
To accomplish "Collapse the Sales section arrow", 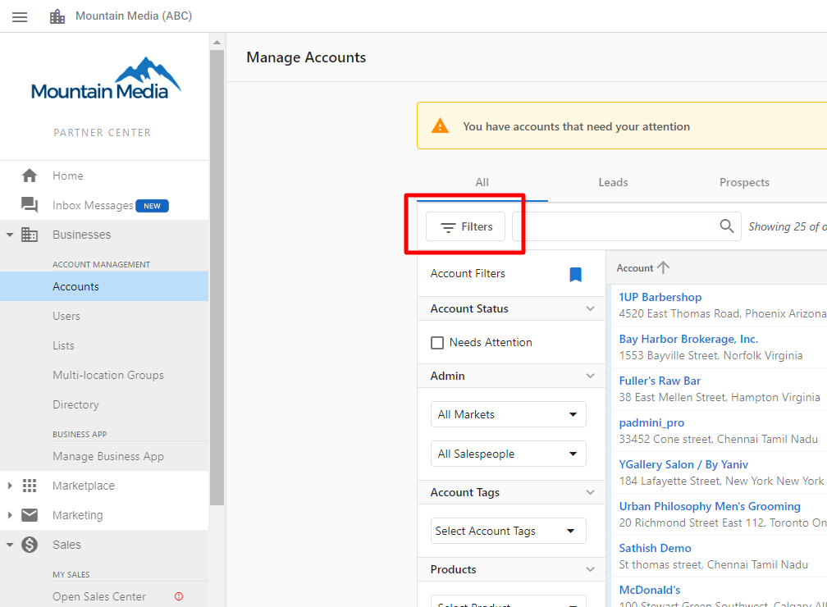I will 10,545.
